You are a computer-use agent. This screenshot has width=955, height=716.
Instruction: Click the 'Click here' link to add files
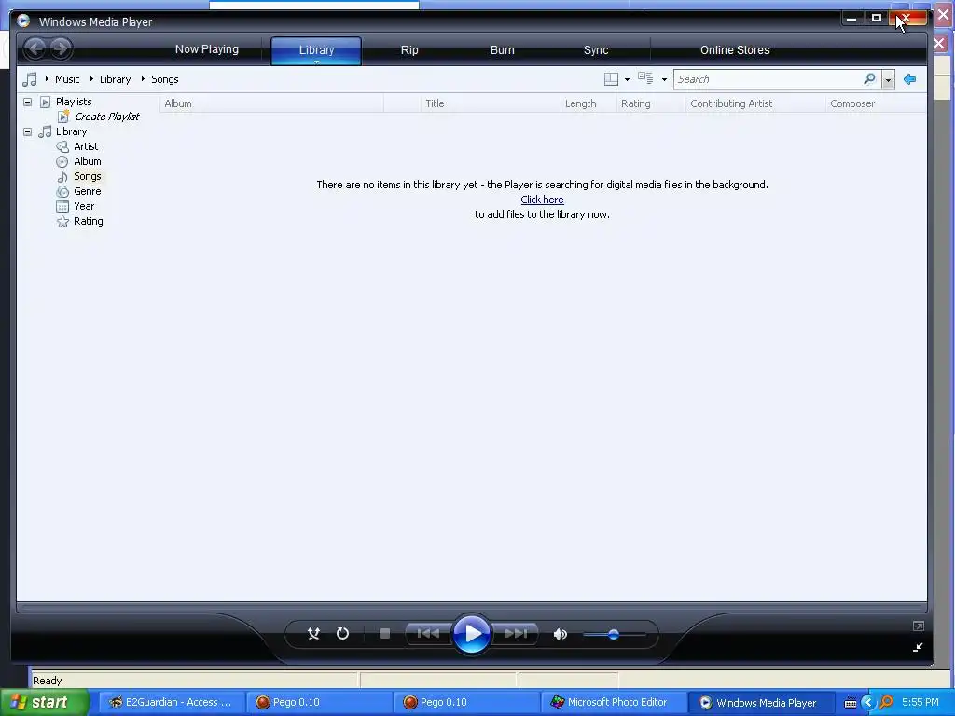tap(542, 200)
